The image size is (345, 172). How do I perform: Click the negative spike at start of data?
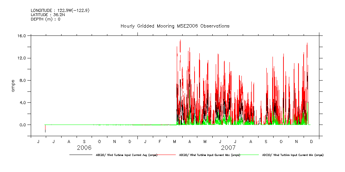coord(45,129)
